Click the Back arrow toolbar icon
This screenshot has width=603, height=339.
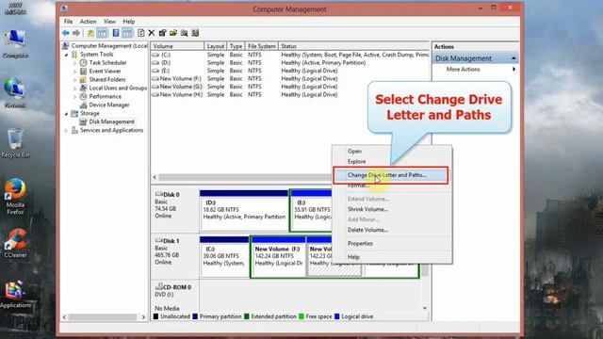(x=66, y=33)
